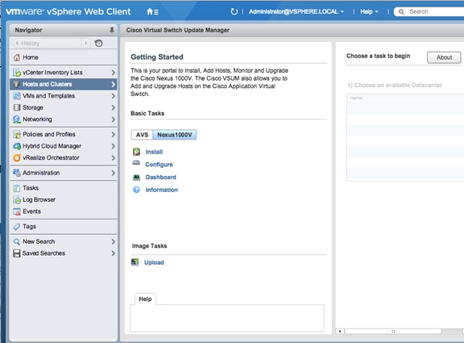This screenshot has height=343, width=464.
Task: Expand vRealize Orchestrator chevron
Action: click(113, 157)
